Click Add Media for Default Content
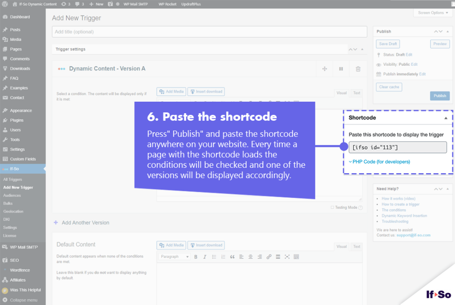 click(172, 245)
